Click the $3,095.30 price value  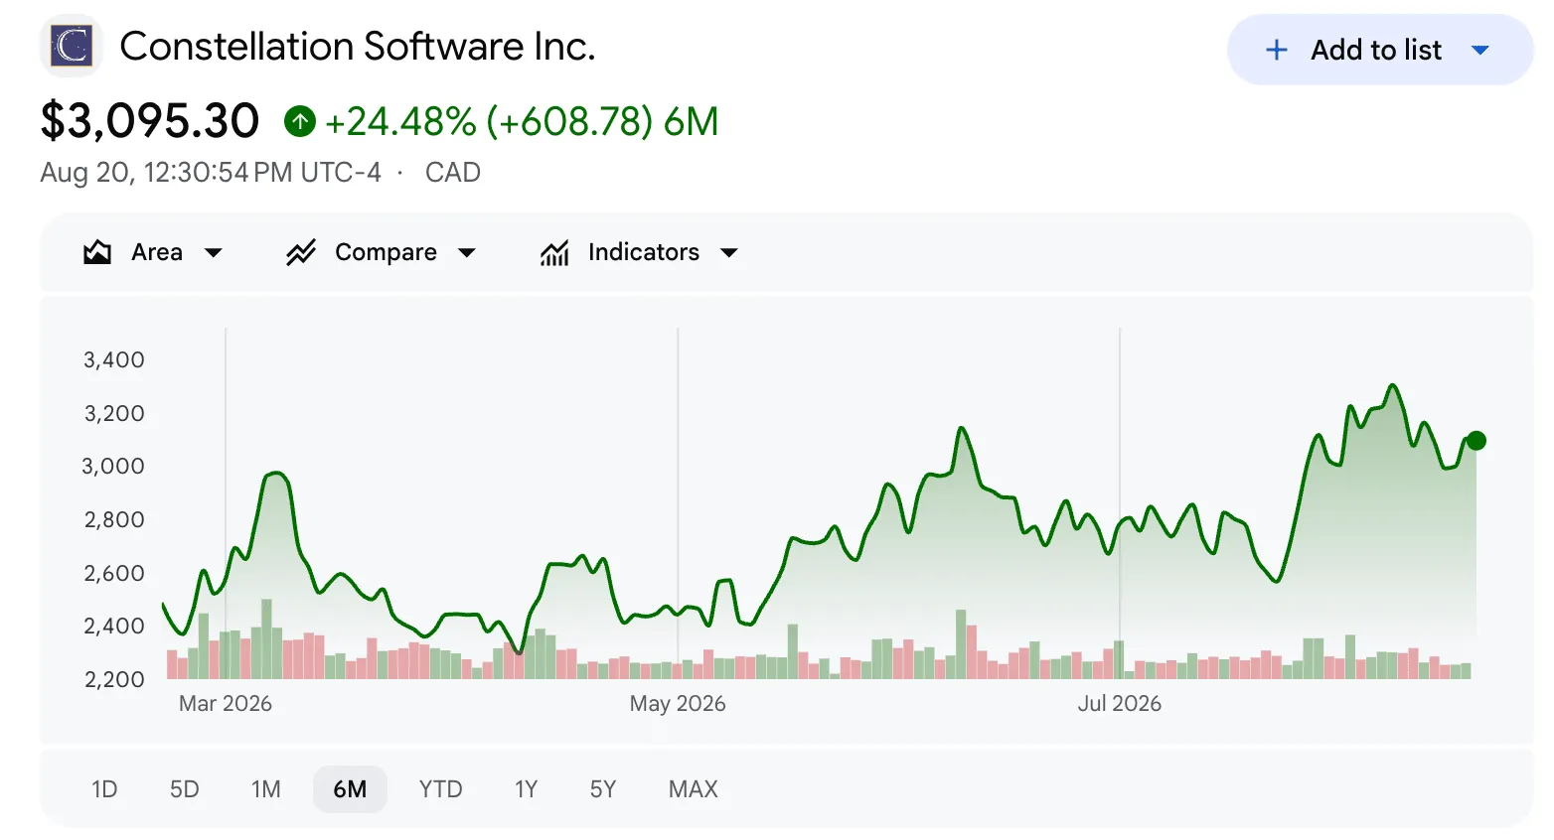tap(149, 121)
